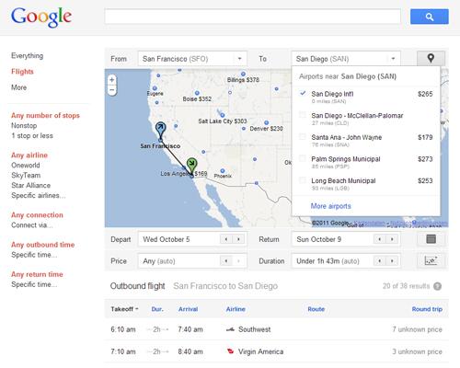Open the calendar view icon

point(431,239)
